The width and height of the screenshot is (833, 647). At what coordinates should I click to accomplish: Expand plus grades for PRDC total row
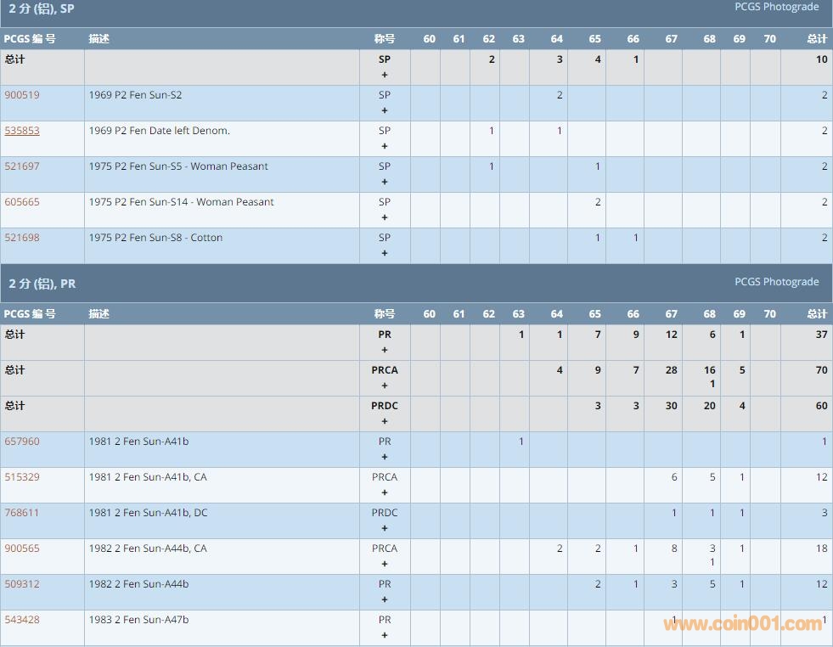tap(385, 421)
